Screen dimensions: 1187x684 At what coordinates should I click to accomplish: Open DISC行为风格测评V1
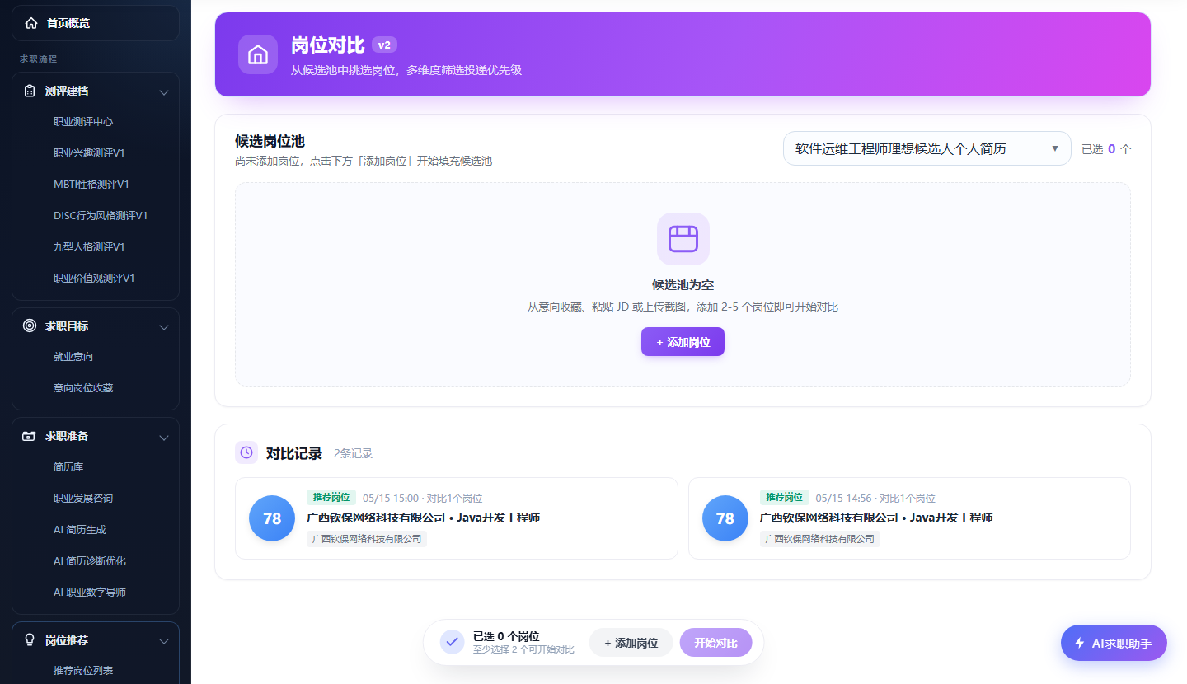(x=101, y=216)
